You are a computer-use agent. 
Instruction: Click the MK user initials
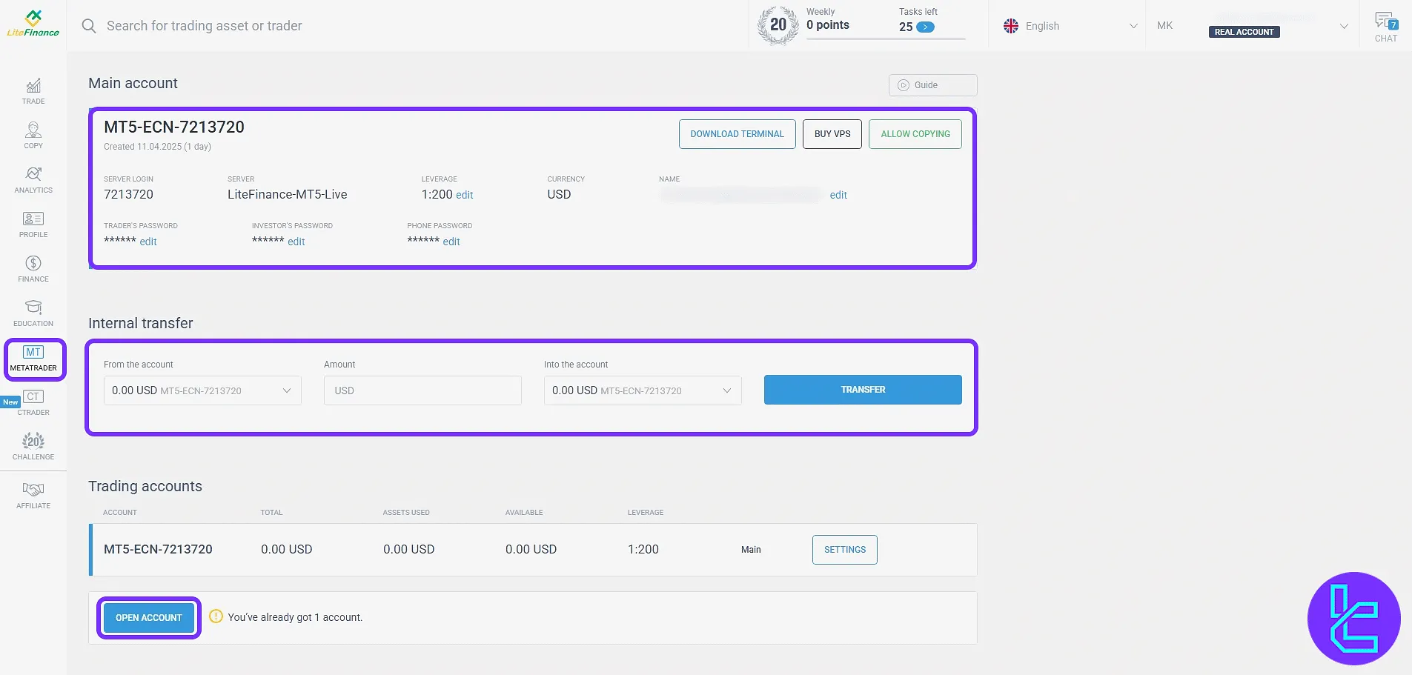pos(1165,26)
